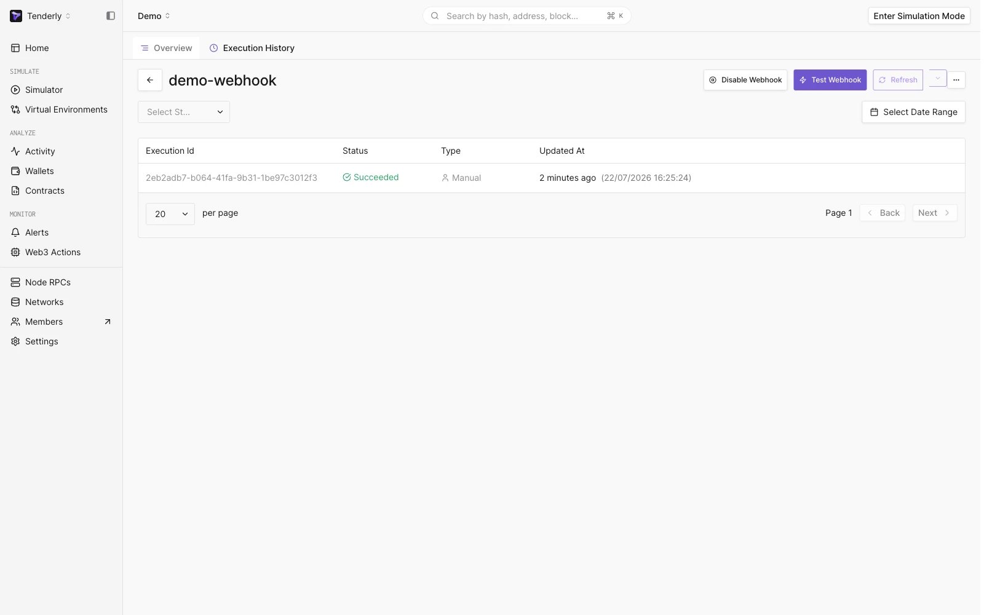The image size is (984, 615).
Task: Click the Updated At column header
Action: [x=562, y=151]
